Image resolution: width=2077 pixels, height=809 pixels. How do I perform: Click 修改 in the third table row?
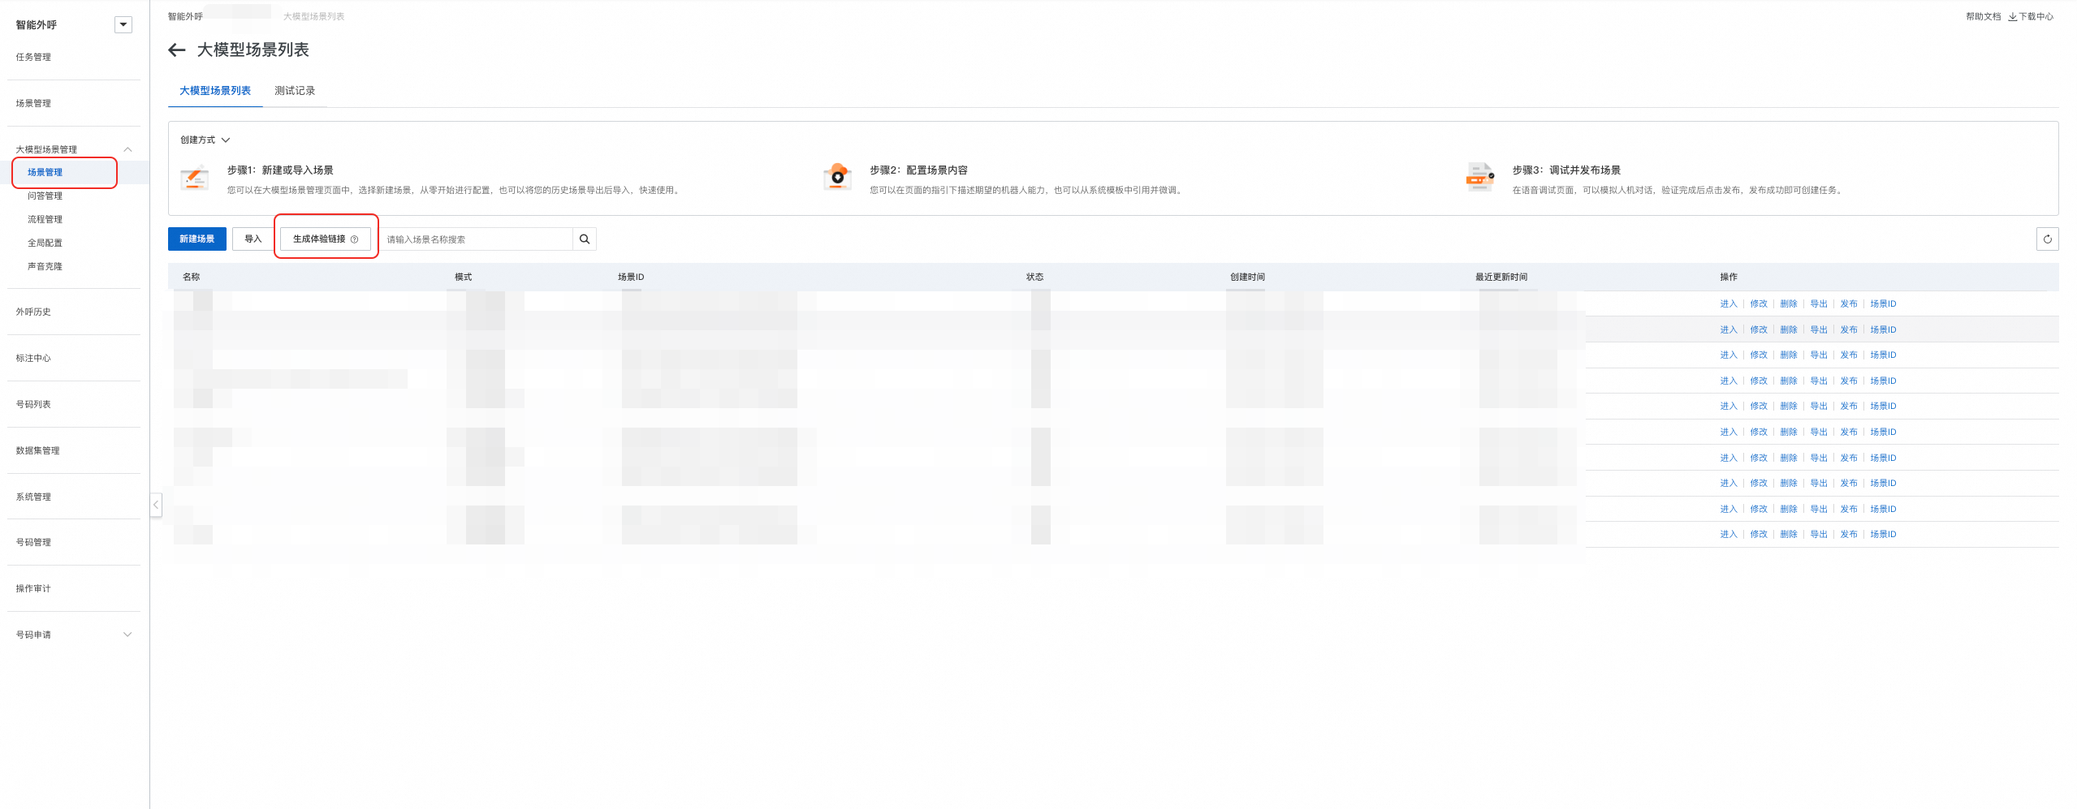(1759, 355)
